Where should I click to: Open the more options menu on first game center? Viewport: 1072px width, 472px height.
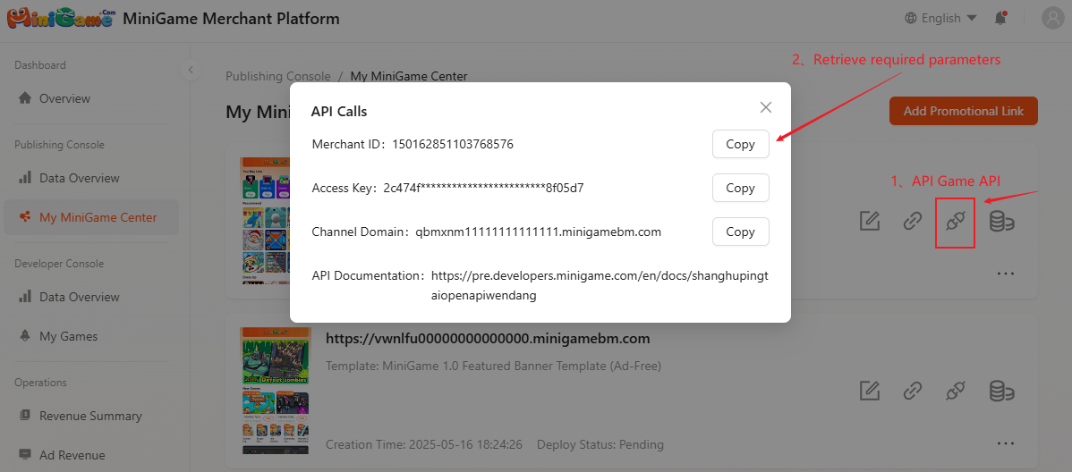[1004, 274]
